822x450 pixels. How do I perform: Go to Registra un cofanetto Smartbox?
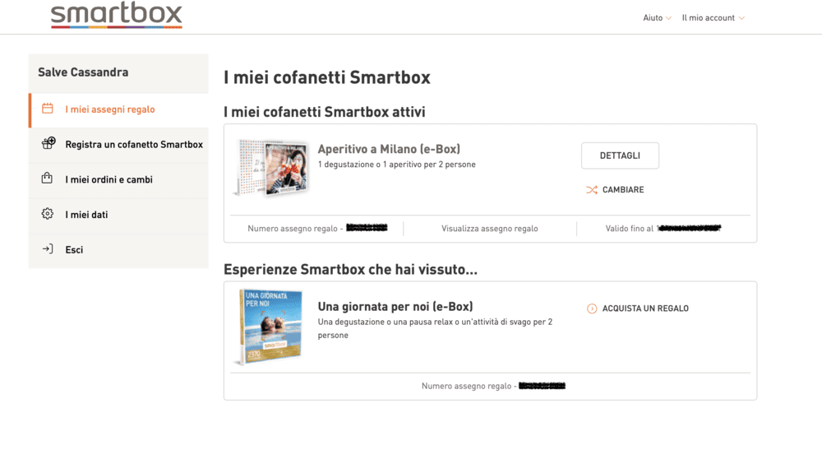click(118, 144)
